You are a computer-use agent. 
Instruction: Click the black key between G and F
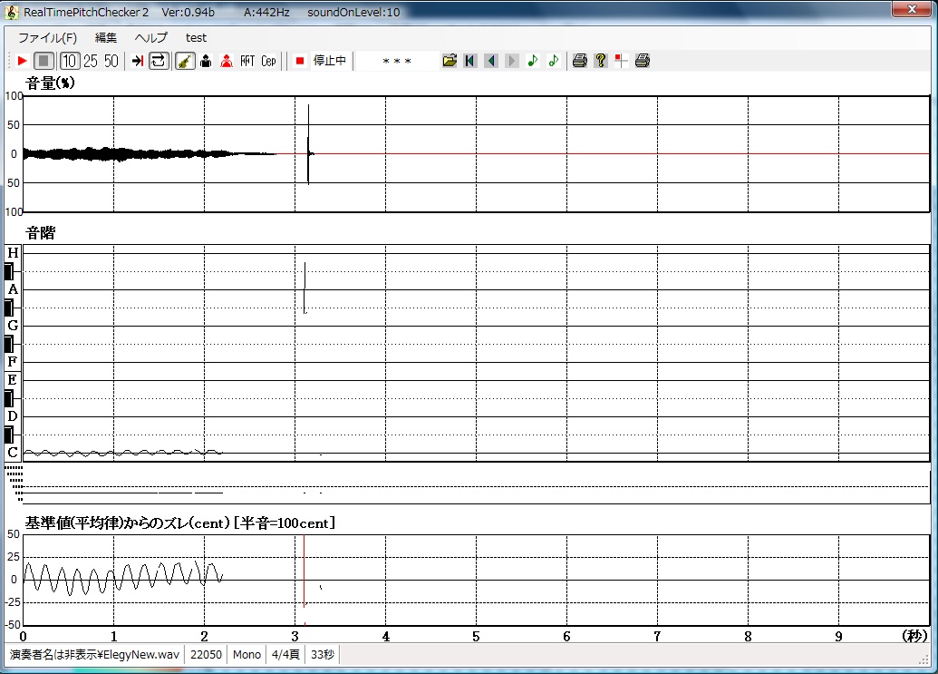pyautogui.click(x=9, y=344)
